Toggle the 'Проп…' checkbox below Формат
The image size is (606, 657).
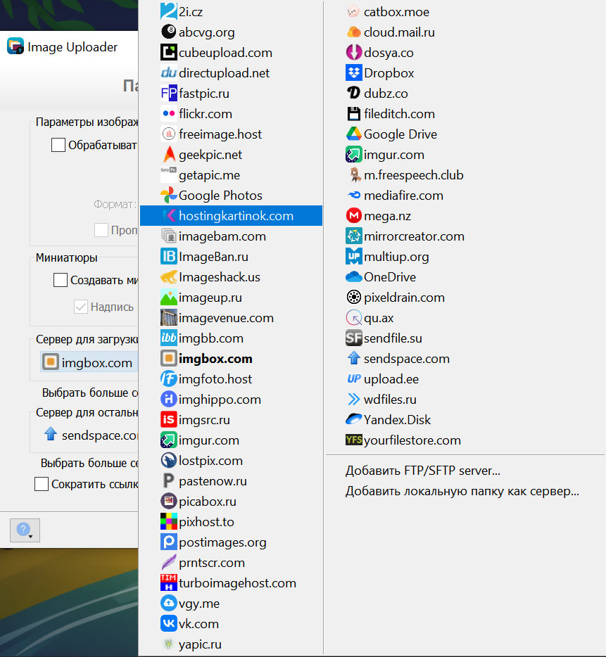(101, 230)
